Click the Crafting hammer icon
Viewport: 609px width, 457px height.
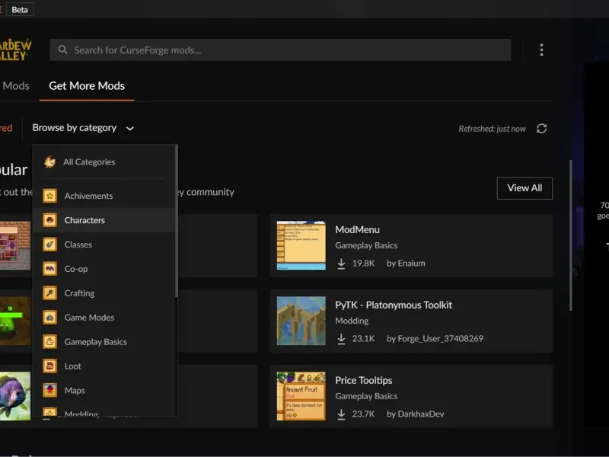coord(49,293)
